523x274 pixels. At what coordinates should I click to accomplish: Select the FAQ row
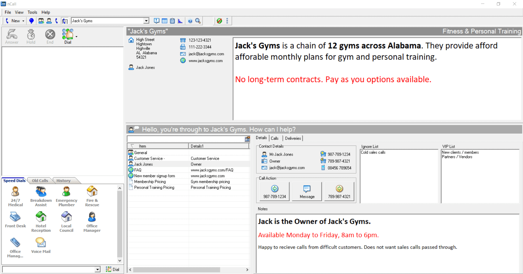pos(188,170)
